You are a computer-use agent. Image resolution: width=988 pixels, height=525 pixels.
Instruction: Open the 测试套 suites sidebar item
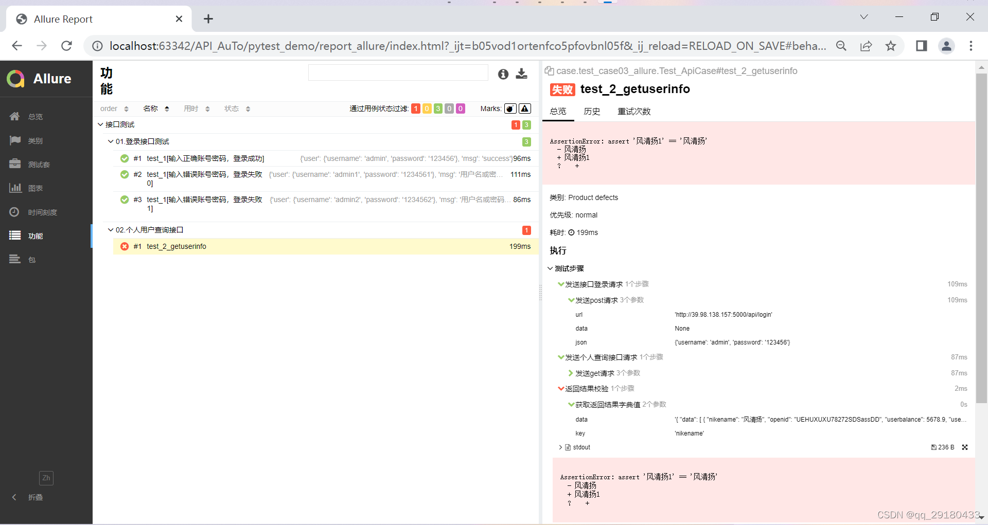tap(46, 165)
